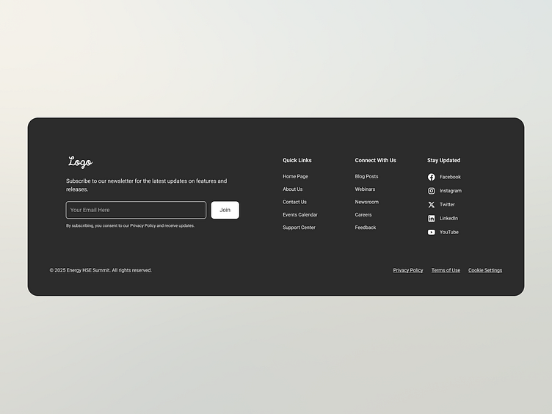Click the Quick Links heading
552x414 pixels.
coord(297,160)
